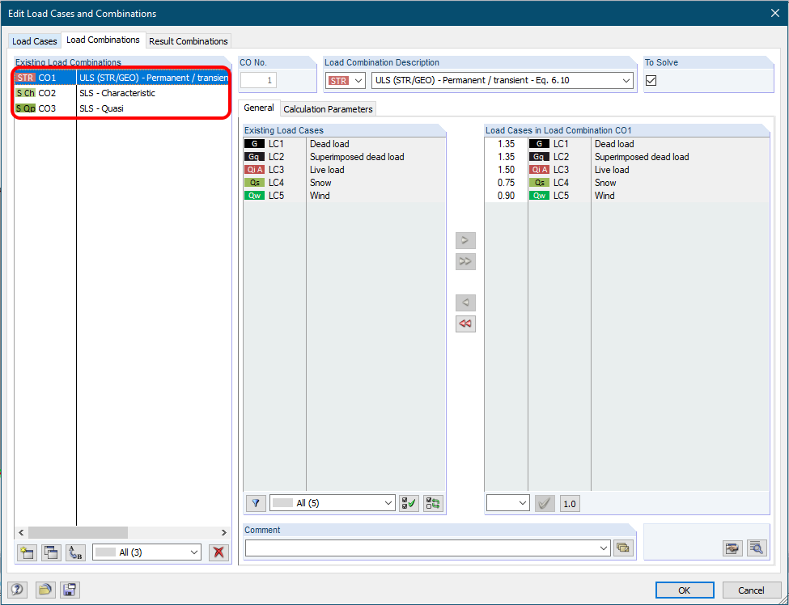The image size is (789, 605).
Task: Toggle the apply factor check button
Action: (x=544, y=503)
